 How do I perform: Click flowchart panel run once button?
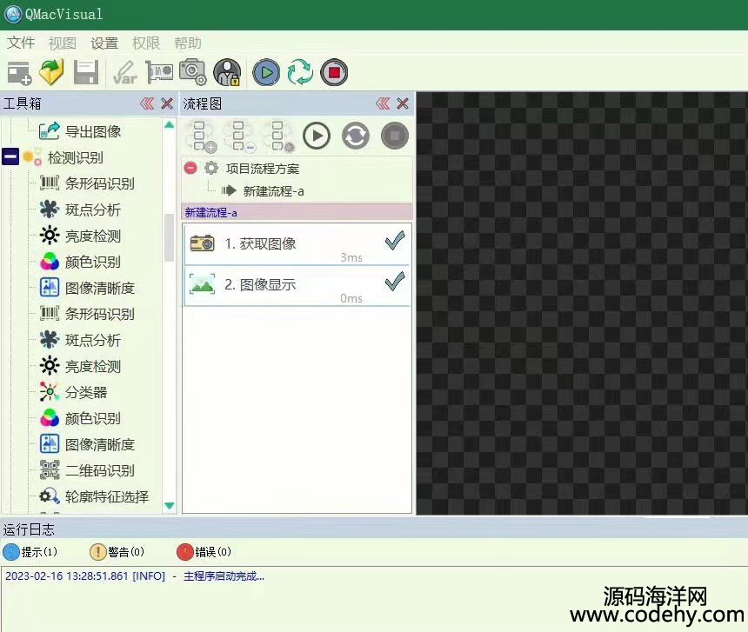point(317,136)
